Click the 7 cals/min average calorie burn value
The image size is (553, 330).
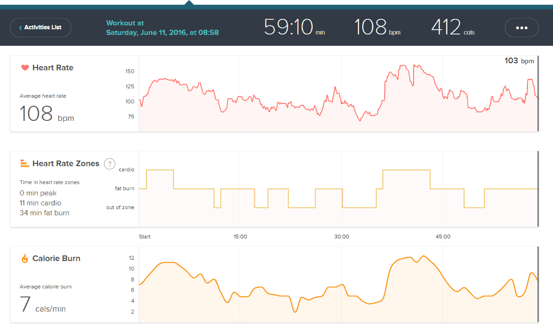point(43,305)
